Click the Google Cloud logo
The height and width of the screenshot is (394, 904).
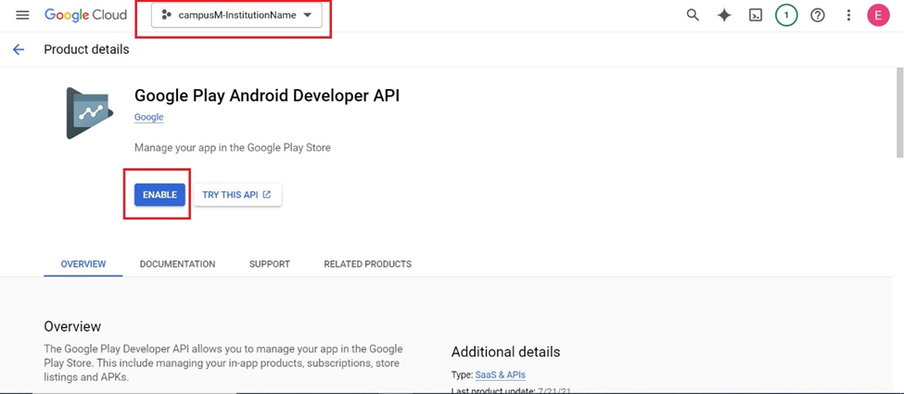click(x=85, y=16)
